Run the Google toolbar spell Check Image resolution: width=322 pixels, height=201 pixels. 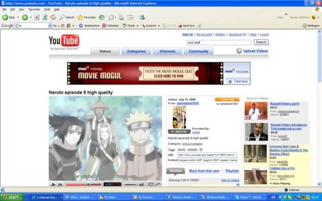[x=129, y=26]
